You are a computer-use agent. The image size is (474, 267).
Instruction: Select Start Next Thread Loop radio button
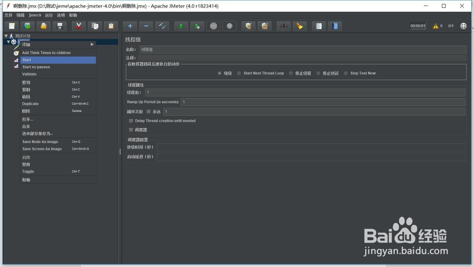[239, 73]
